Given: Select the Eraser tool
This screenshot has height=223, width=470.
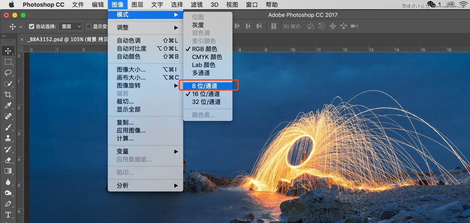Looking at the screenshot, I should coord(8,160).
